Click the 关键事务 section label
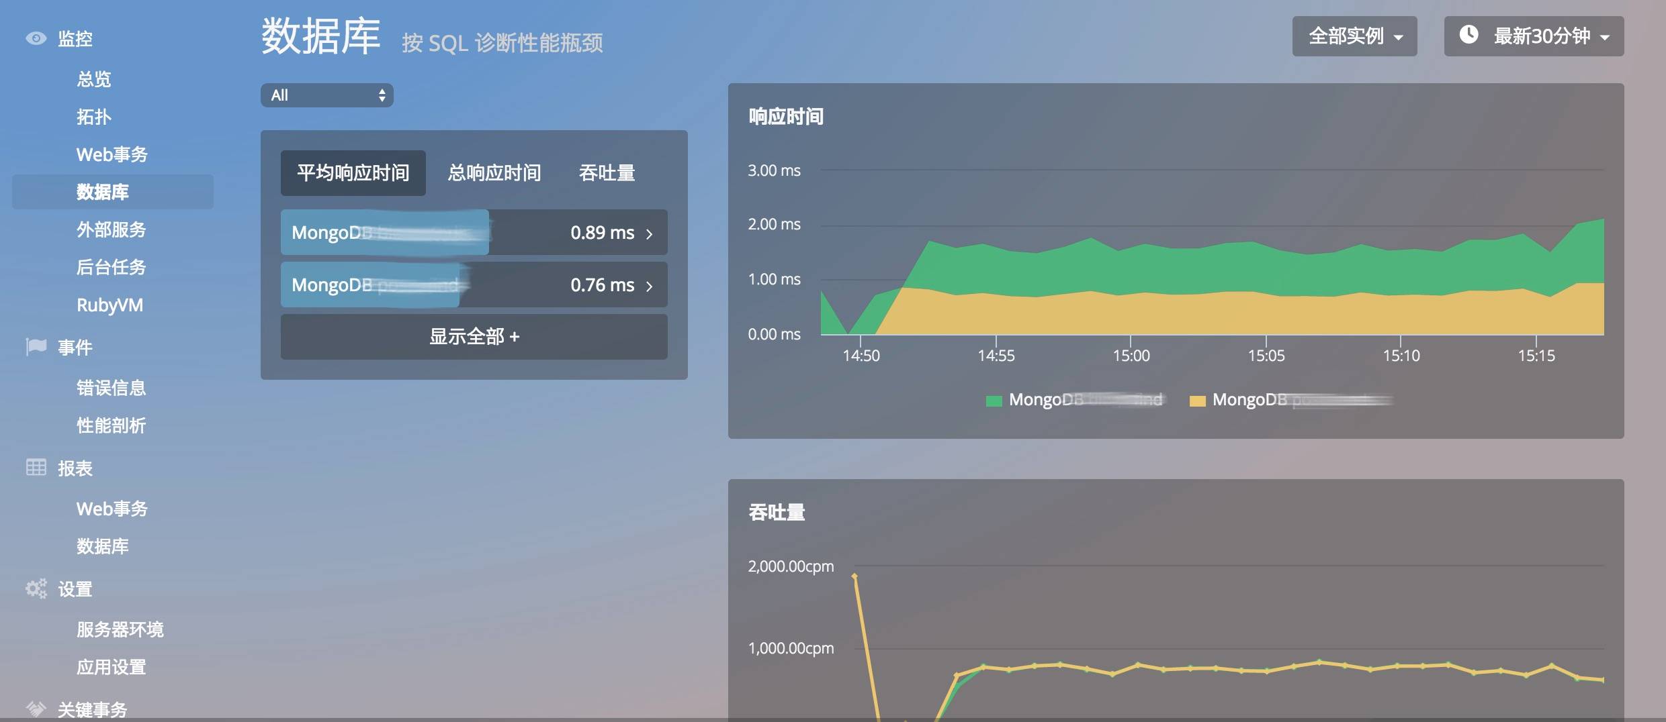This screenshot has width=1666, height=722. 93,709
